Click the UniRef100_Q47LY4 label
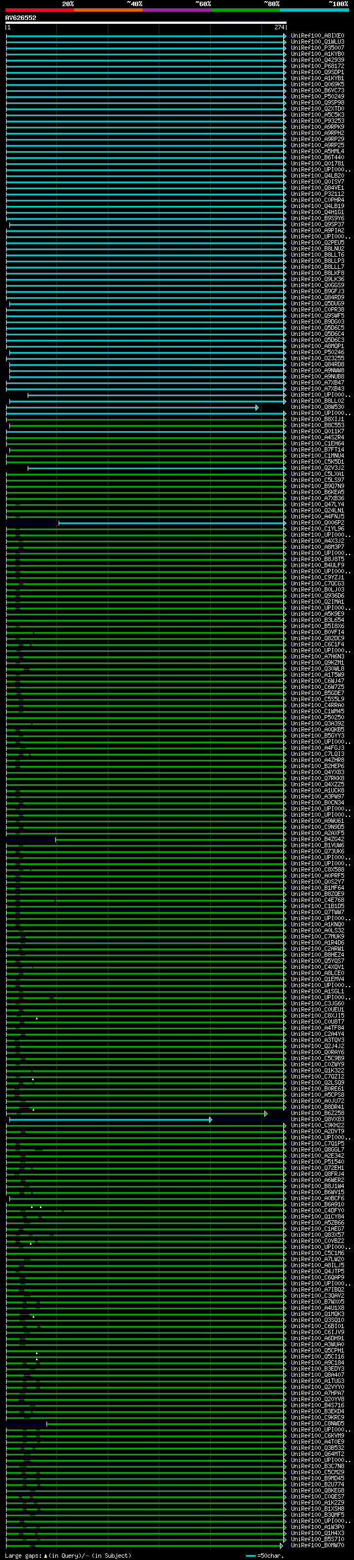Screen dimensions: 354x1560 click(317, 505)
